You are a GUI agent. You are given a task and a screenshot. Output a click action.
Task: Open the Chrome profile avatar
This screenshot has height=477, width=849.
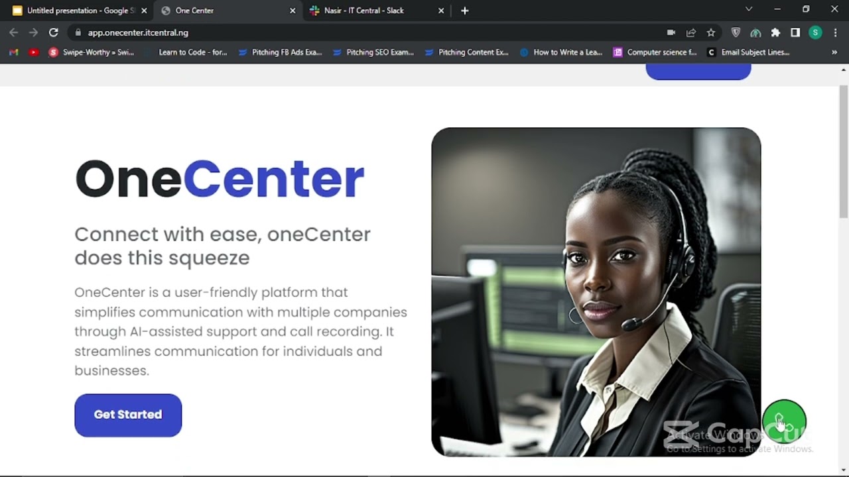tap(815, 32)
